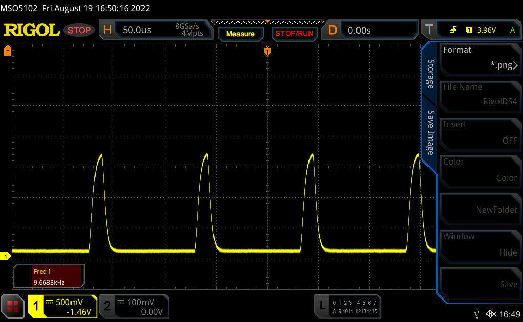Toggle the Invert OFF option

[480, 134]
